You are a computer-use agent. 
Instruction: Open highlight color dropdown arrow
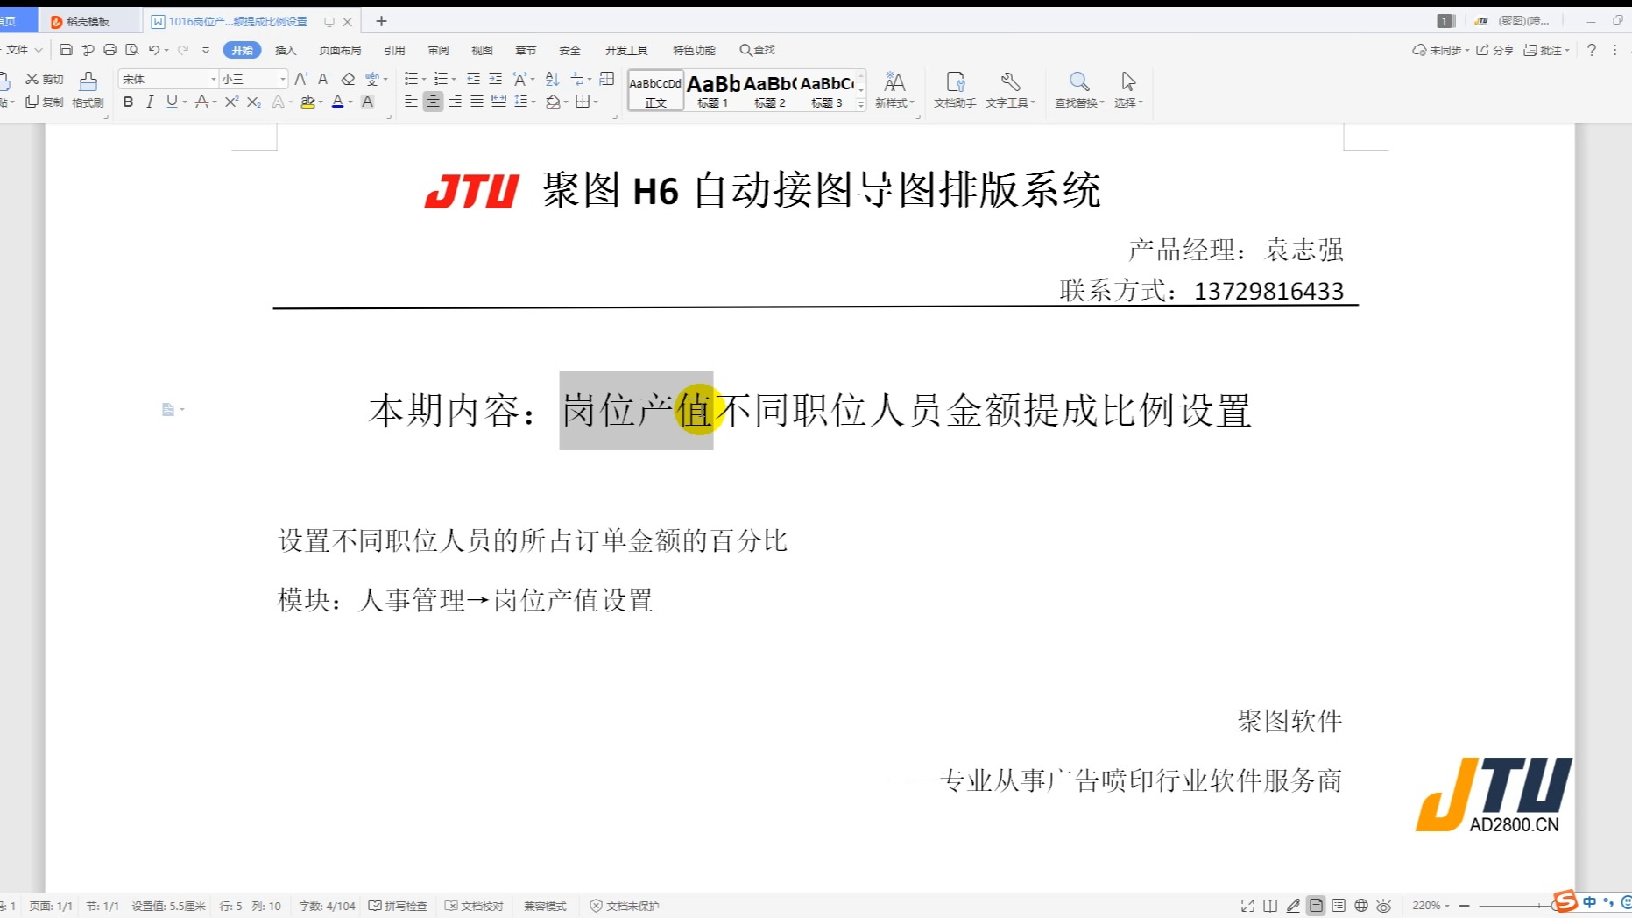321,102
